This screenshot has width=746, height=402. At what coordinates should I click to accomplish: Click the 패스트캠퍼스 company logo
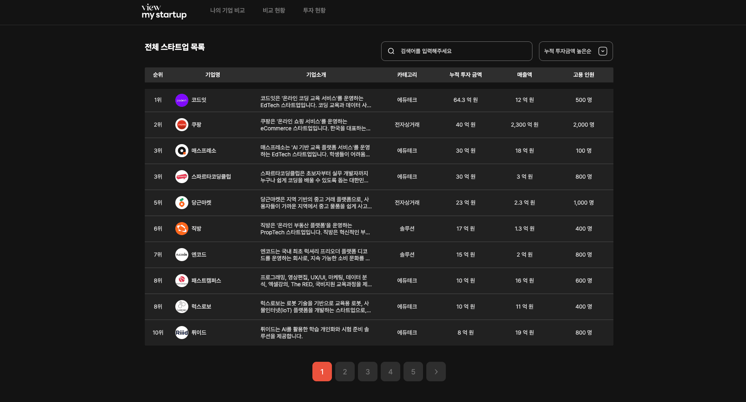click(182, 281)
